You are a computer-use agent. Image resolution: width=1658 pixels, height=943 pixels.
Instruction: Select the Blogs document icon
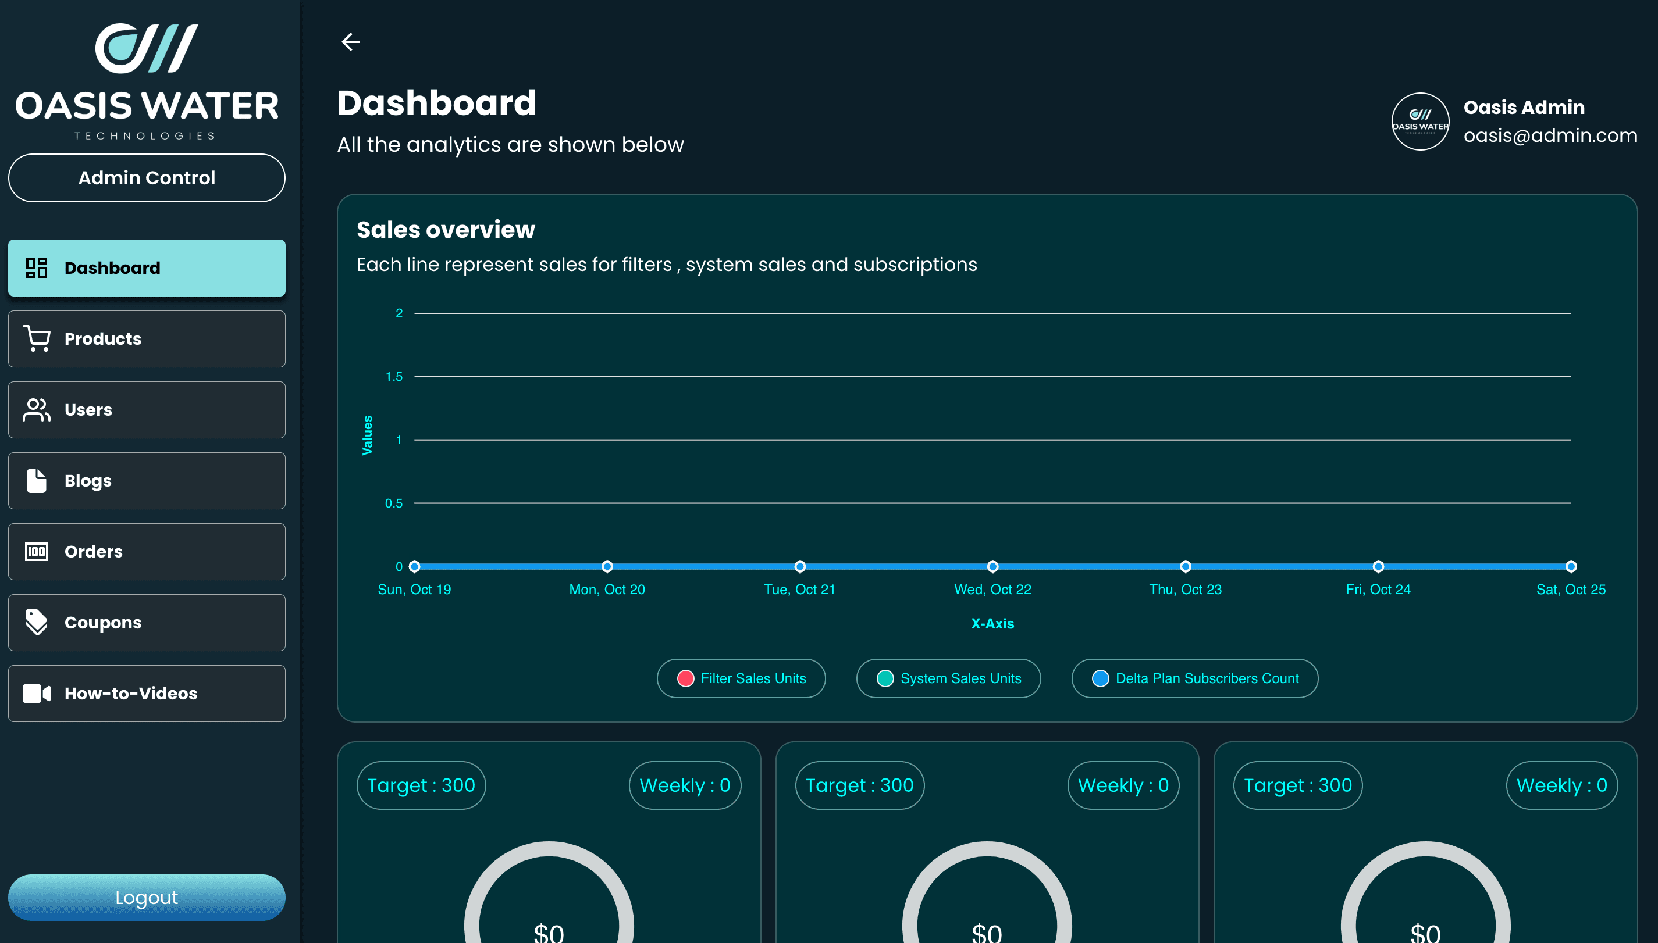coord(35,481)
